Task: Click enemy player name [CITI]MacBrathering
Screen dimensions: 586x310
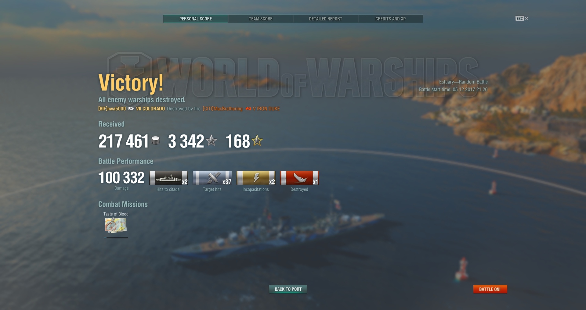Action: (222, 109)
